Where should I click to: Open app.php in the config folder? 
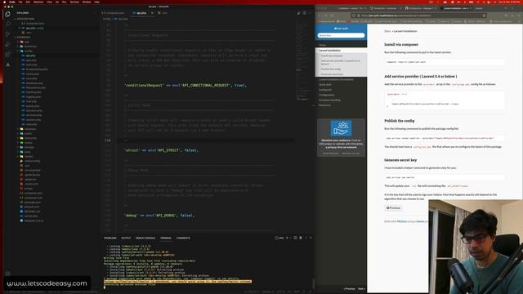(31, 60)
